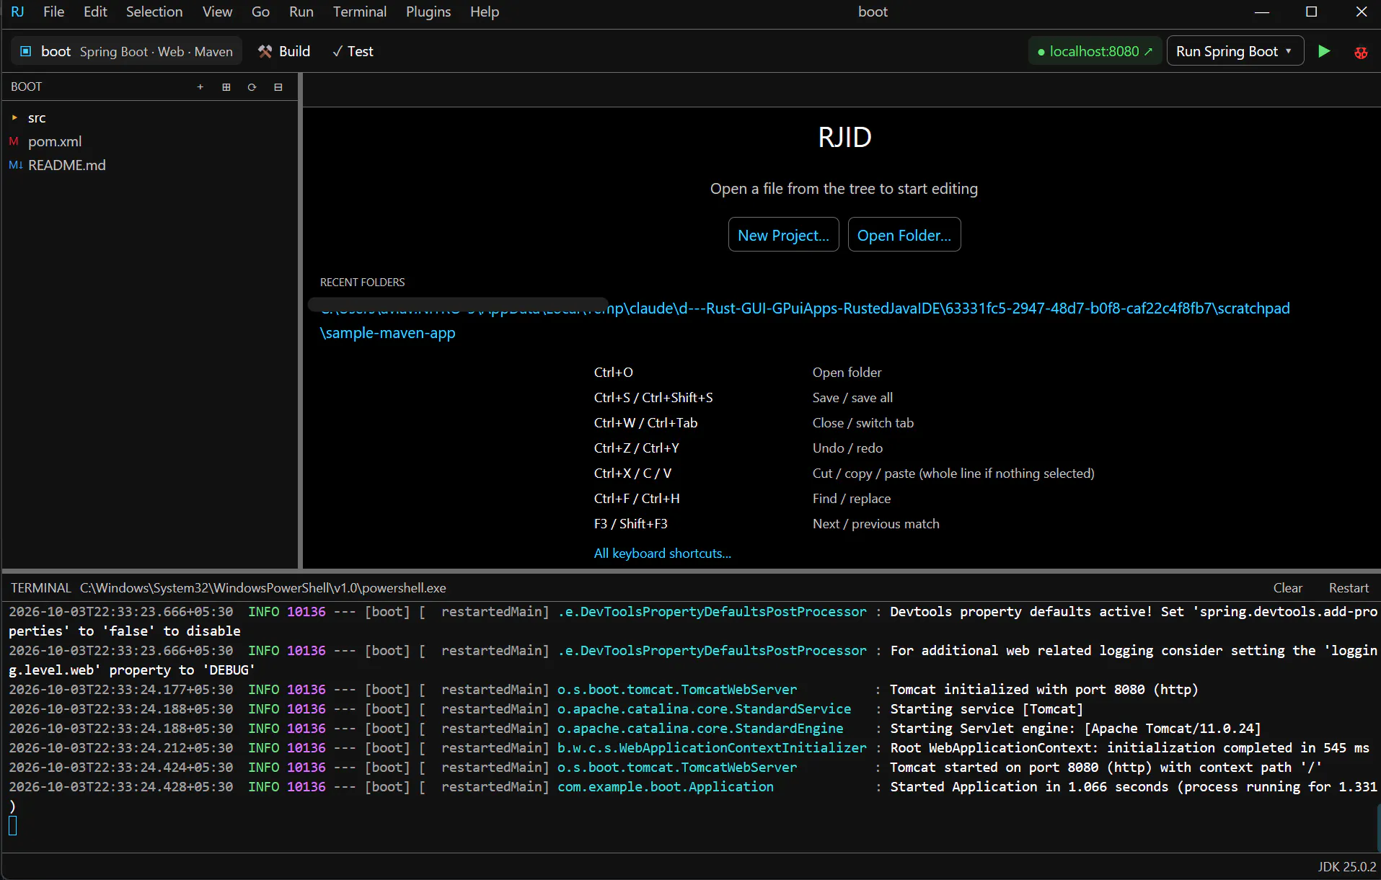Open the File menu

(x=53, y=12)
